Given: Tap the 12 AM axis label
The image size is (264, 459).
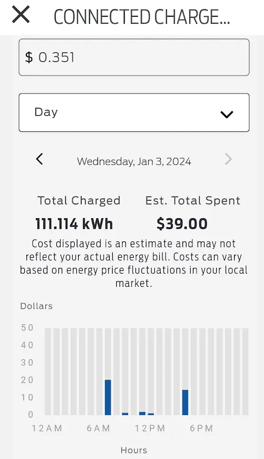Looking at the screenshot, I should pyautogui.click(x=47, y=428).
